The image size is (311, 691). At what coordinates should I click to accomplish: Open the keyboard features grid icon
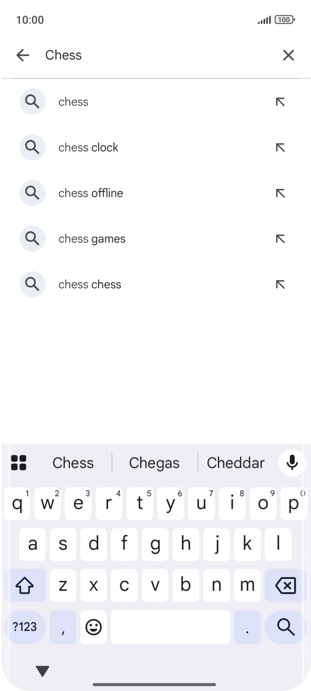point(19,462)
